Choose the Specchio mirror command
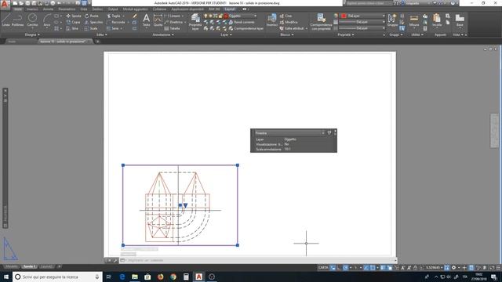Viewport: 502px width, 282px height. pos(93,22)
